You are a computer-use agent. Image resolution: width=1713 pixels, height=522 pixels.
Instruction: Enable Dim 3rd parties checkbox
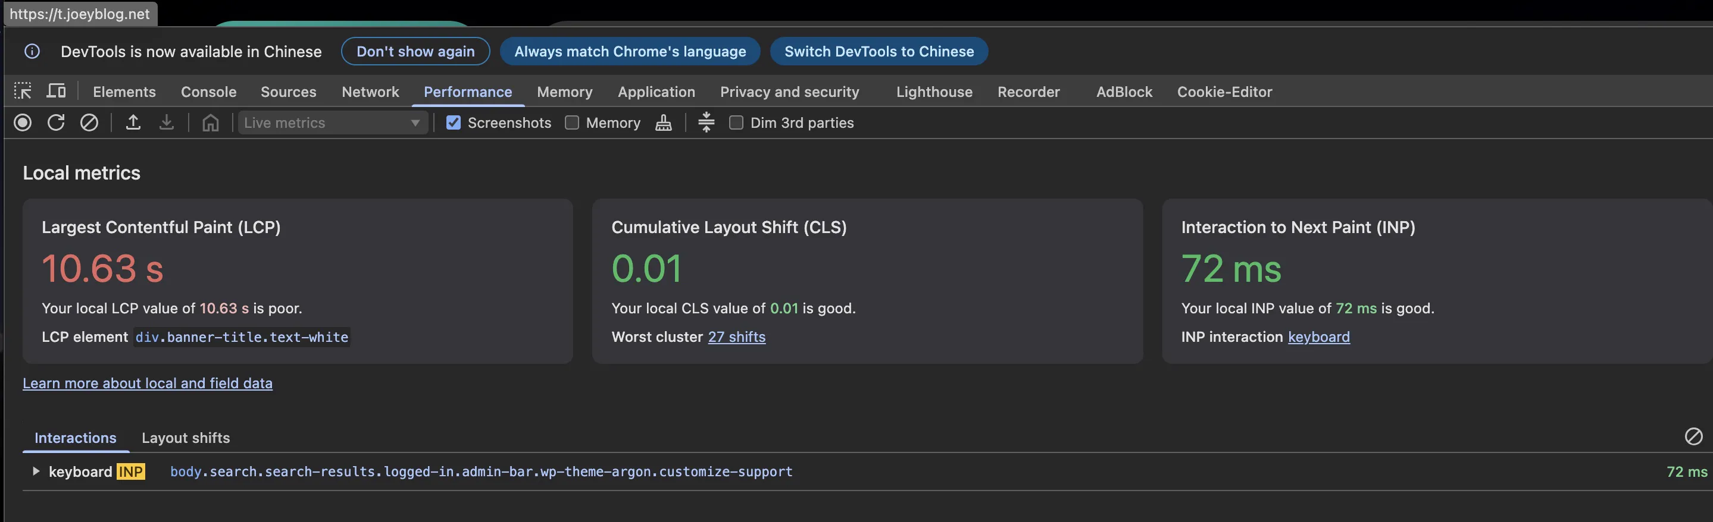[736, 123]
